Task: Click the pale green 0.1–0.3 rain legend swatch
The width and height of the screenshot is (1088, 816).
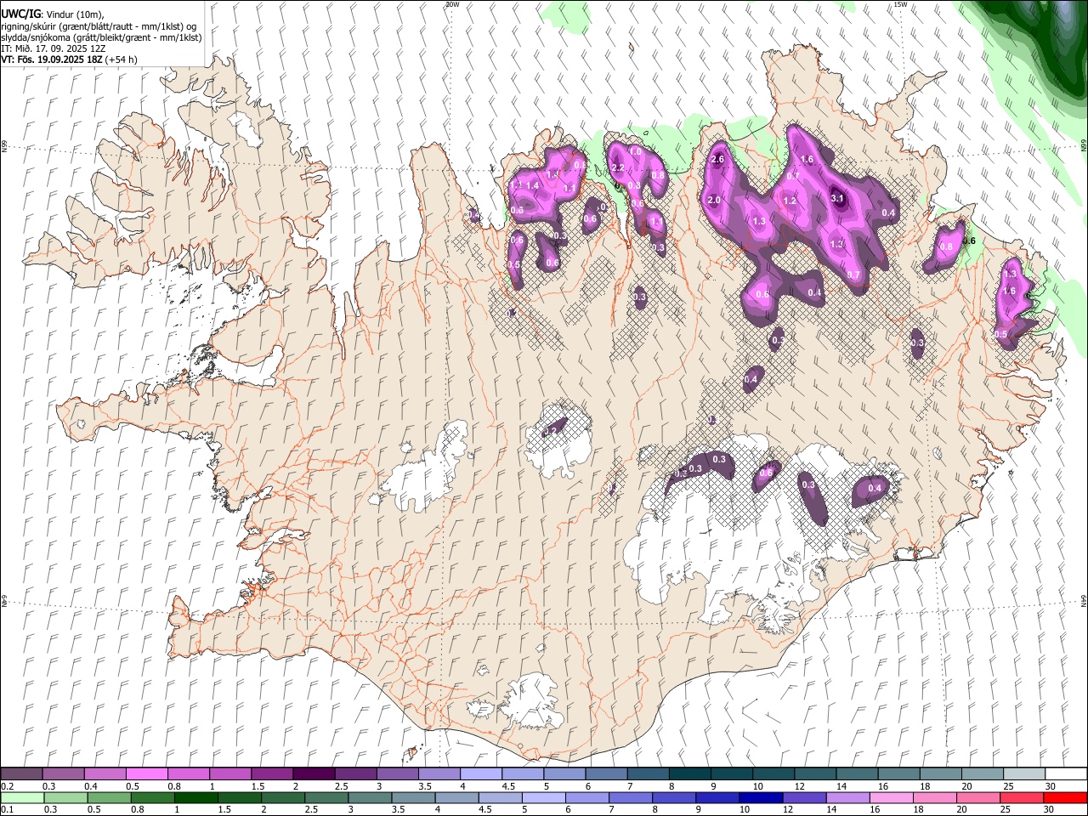Action: [22, 797]
